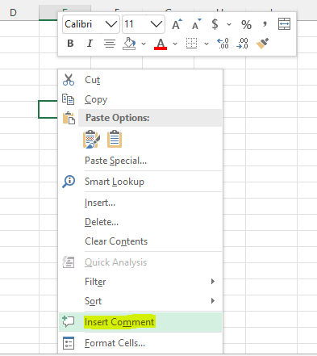Viewport: 317px width, 356px height.
Task: Activate the Format Painter brush
Action: (x=262, y=44)
